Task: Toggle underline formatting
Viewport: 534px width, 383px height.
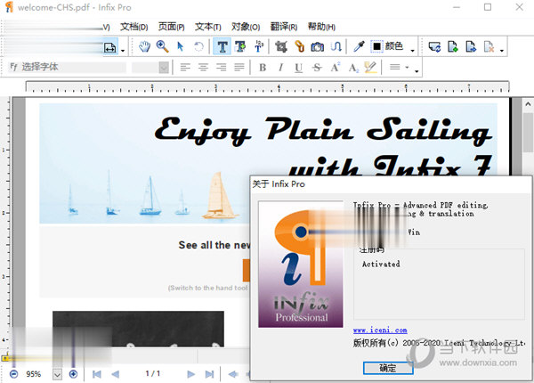Action: click(x=299, y=68)
